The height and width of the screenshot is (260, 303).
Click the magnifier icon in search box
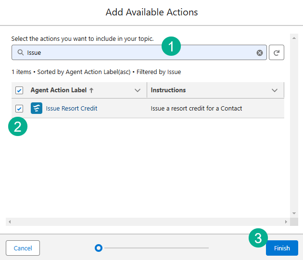(x=20, y=53)
